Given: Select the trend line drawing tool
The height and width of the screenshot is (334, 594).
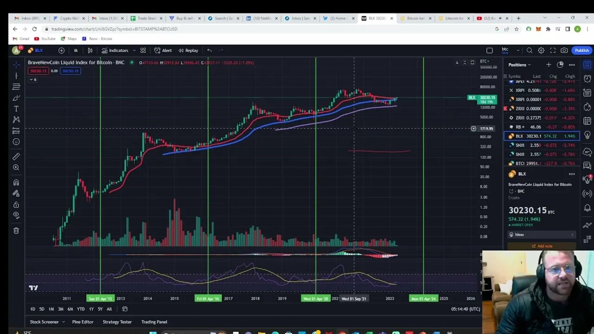Looking at the screenshot, I should point(16,76).
